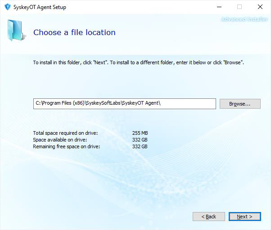
Task: Click the blue folder icon in header
Action: click(x=16, y=31)
